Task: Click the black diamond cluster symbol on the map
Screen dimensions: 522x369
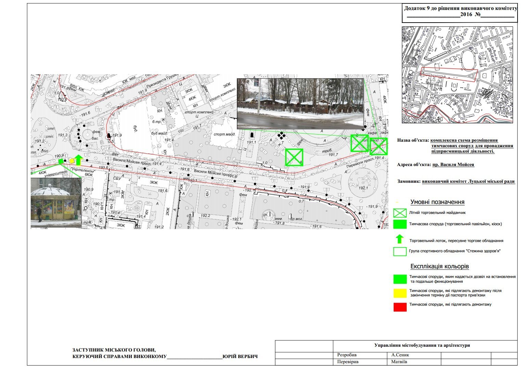Action: point(281,136)
